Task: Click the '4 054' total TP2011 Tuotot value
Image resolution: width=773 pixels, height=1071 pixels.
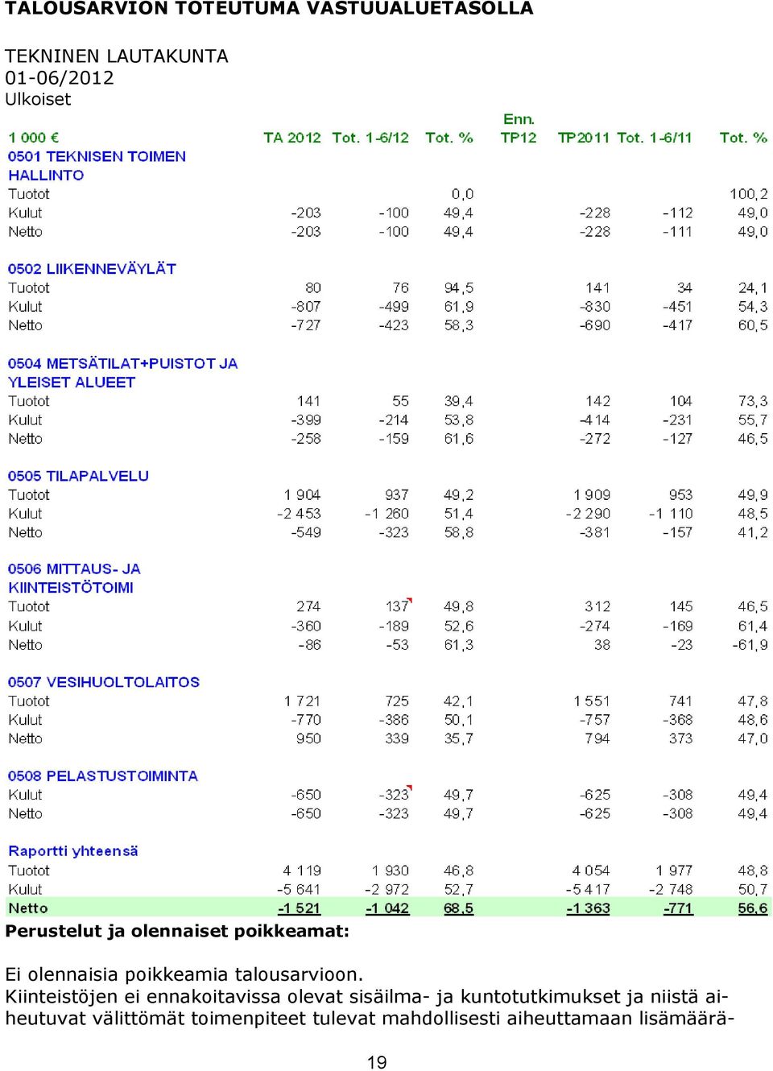Action: coord(591,870)
